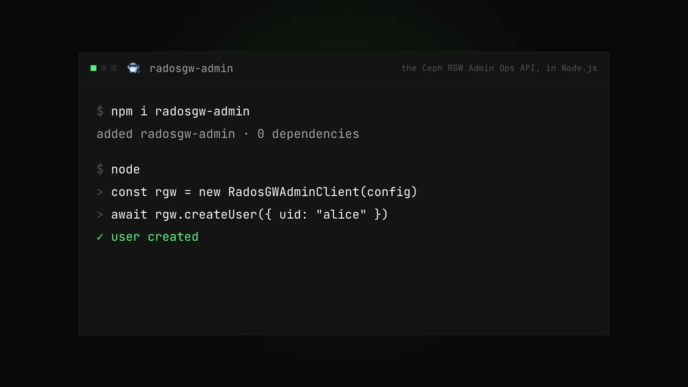Click the createUser method call
Image resolution: width=688 pixels, height=387 pixels.
coord(221,214)
